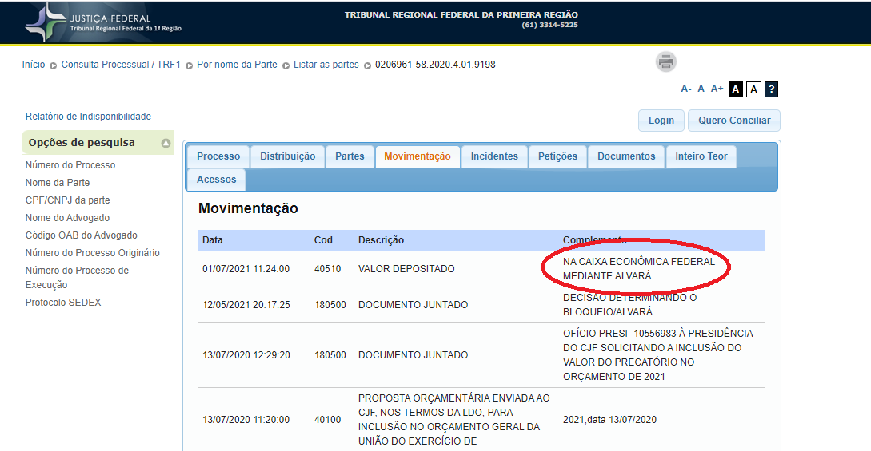Enable white contrast A icon
The image size is (871, 451).
(x=753, y=89)
